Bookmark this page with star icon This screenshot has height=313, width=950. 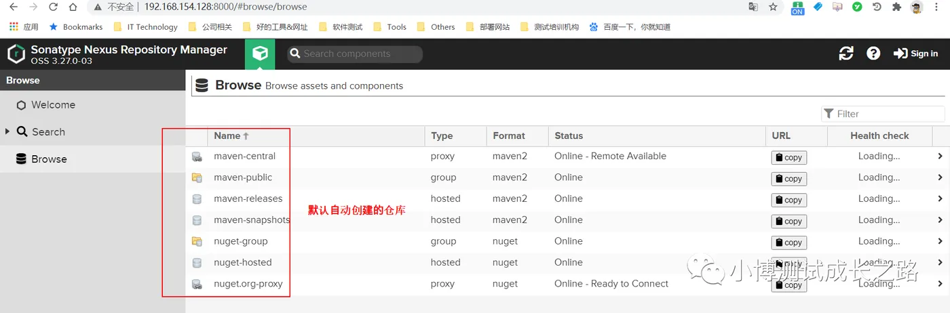tap(773, 7)
